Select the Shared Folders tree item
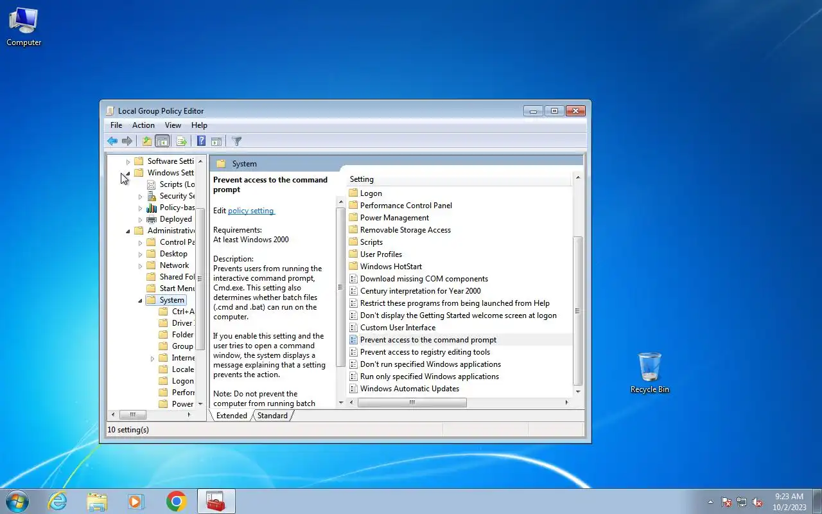The width and height of the screenshot is (822, 514). [170, 277]
